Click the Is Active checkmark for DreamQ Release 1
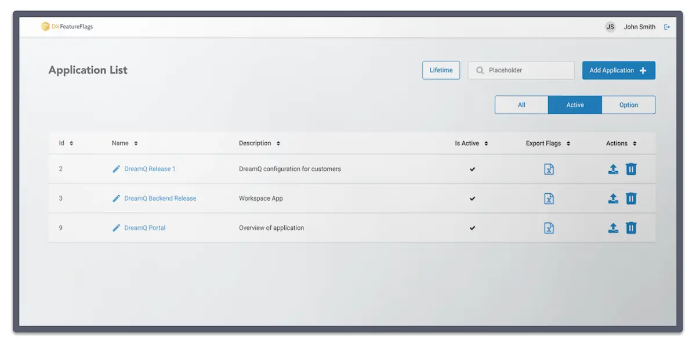The height and width of the screenshot is (343, 696). [472, 169]
